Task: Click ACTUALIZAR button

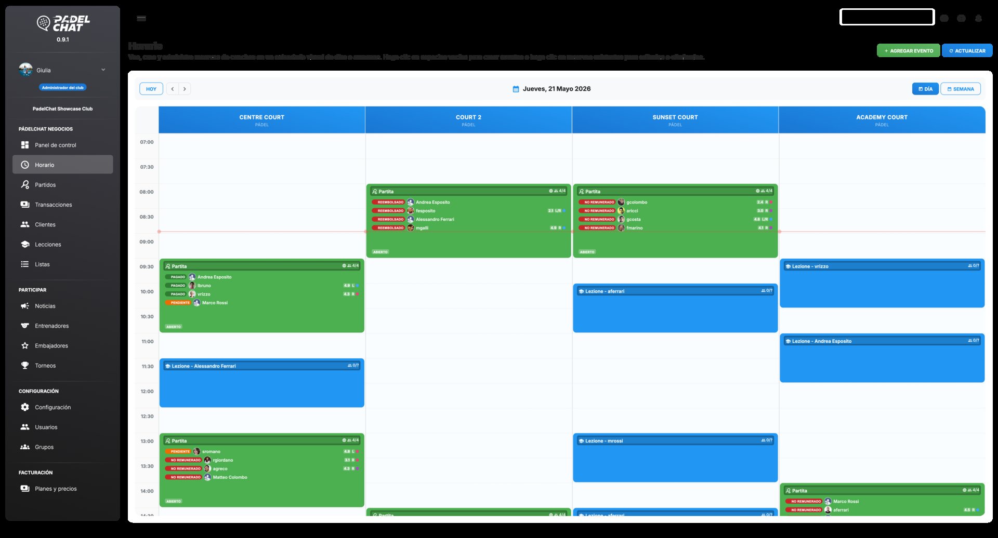Action: tap(967, 50)
